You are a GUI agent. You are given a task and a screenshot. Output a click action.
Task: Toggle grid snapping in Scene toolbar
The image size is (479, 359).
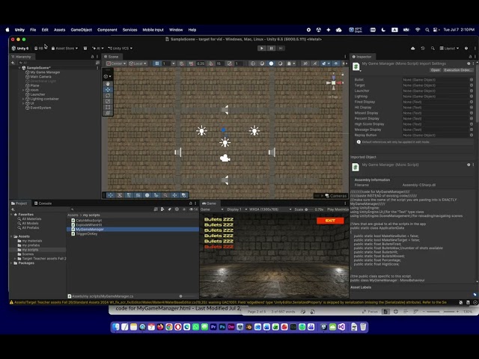pos(157,64)
